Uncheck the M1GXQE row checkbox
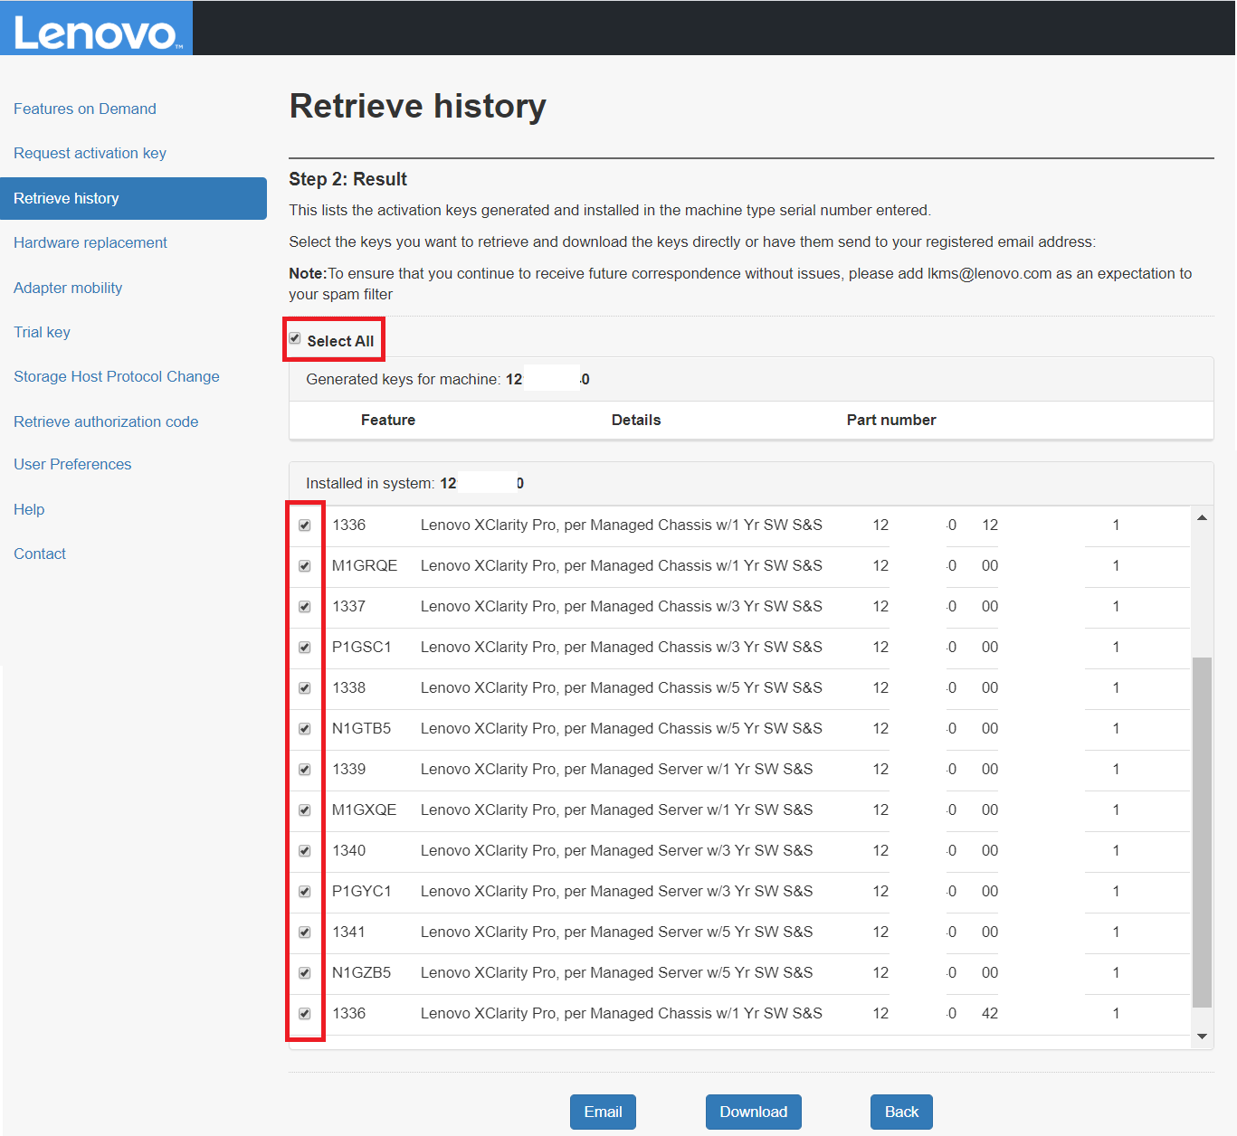The image size is (1237, 1136). 305,810
